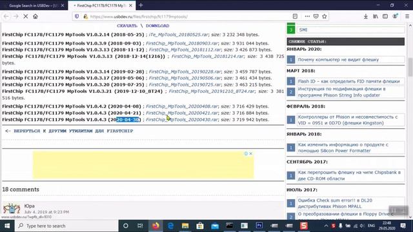
Task: Go to the Firefox Home page icon
Action: click(x=35, y=16)
